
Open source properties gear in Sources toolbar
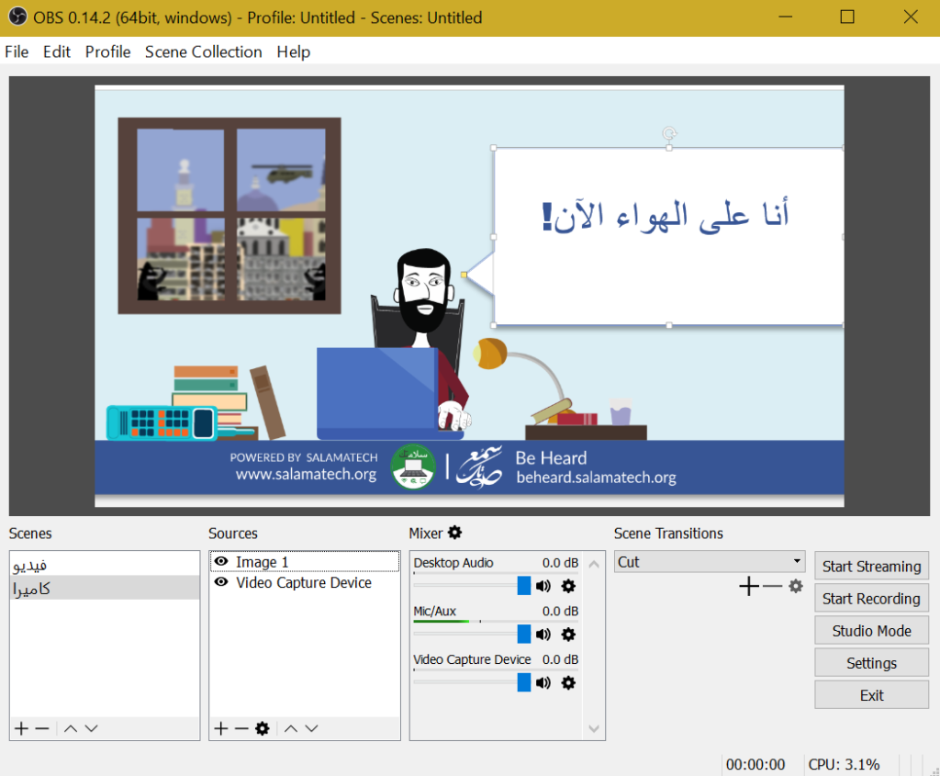tap(263, 728)
